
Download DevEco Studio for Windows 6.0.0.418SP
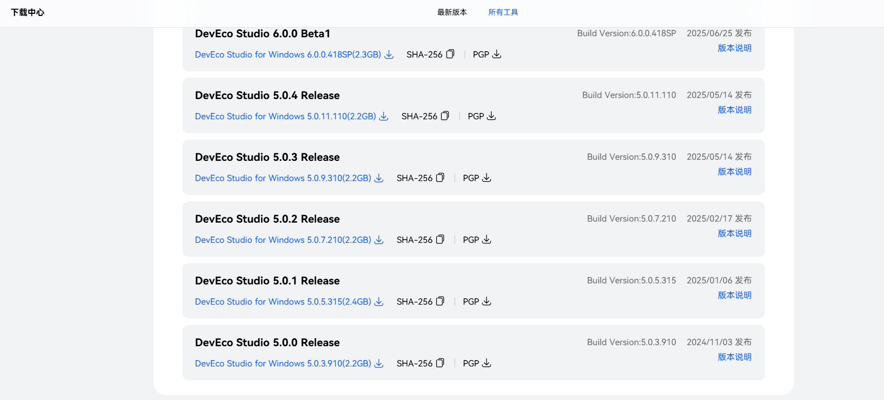294,54
